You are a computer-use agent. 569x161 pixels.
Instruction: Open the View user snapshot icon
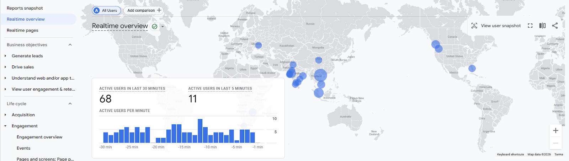[x=474, y=26]
